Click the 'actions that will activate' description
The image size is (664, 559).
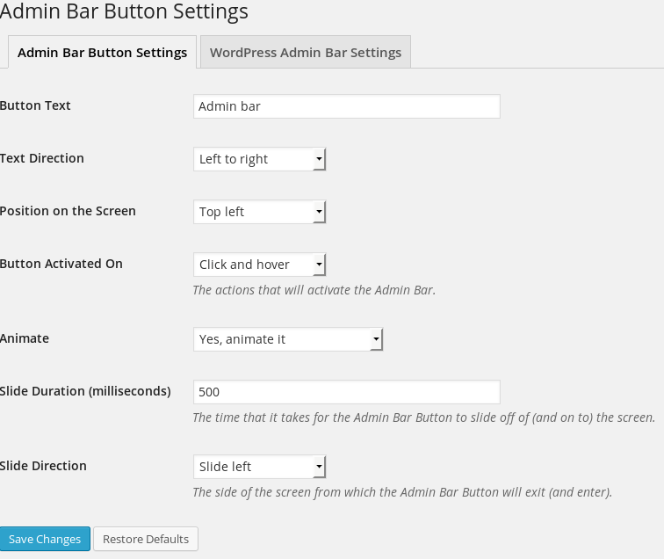click(314, 290)
